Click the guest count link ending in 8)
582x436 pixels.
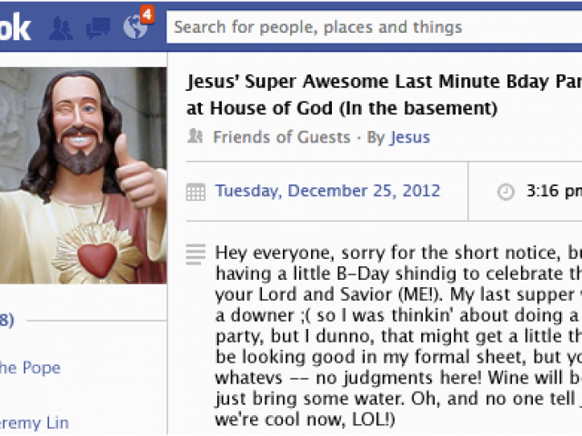[x=7, y=320]
